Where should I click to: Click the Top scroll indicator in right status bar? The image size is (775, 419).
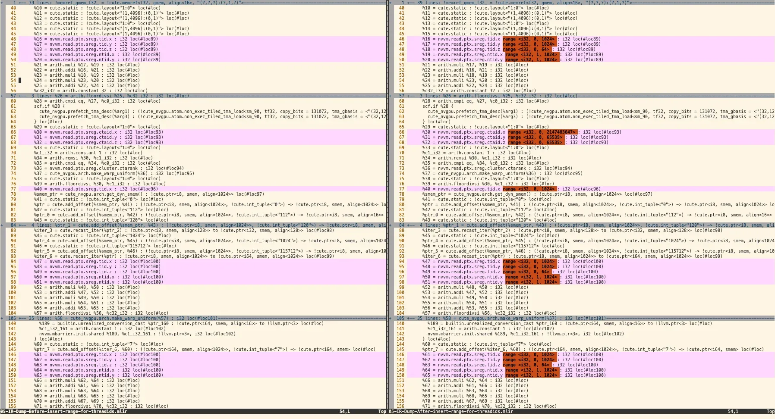pyautogui.click(x=770, y=411)
